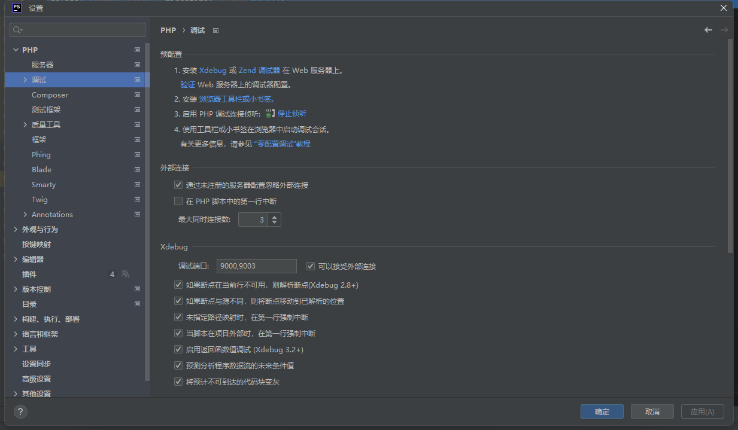Collapse the PHP settings tree node
The image size is (738, 430).
tap(16, 50)
